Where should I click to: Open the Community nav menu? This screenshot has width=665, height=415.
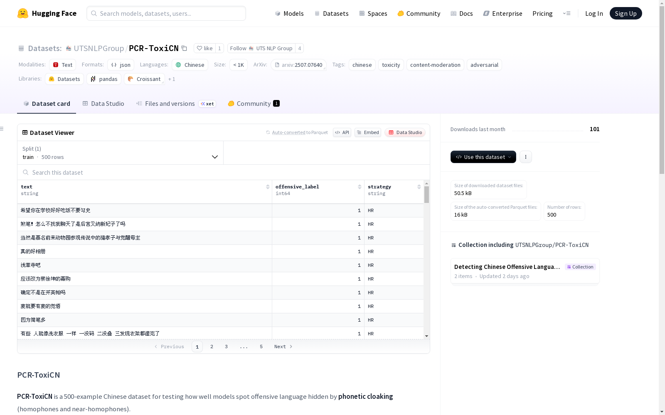(419, 13)
